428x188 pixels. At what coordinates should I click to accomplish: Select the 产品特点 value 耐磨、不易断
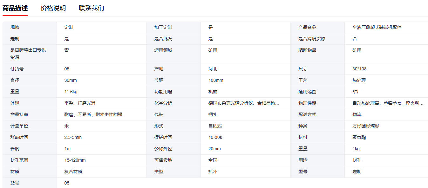(x=93, y=115)
